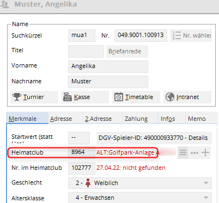Open Intranet via the globe icon
Screen dimensions: 219x203
point(170,97)
